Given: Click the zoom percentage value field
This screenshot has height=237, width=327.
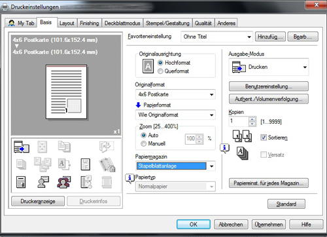Looking at the screenshot, I should (x=191, y=139).
